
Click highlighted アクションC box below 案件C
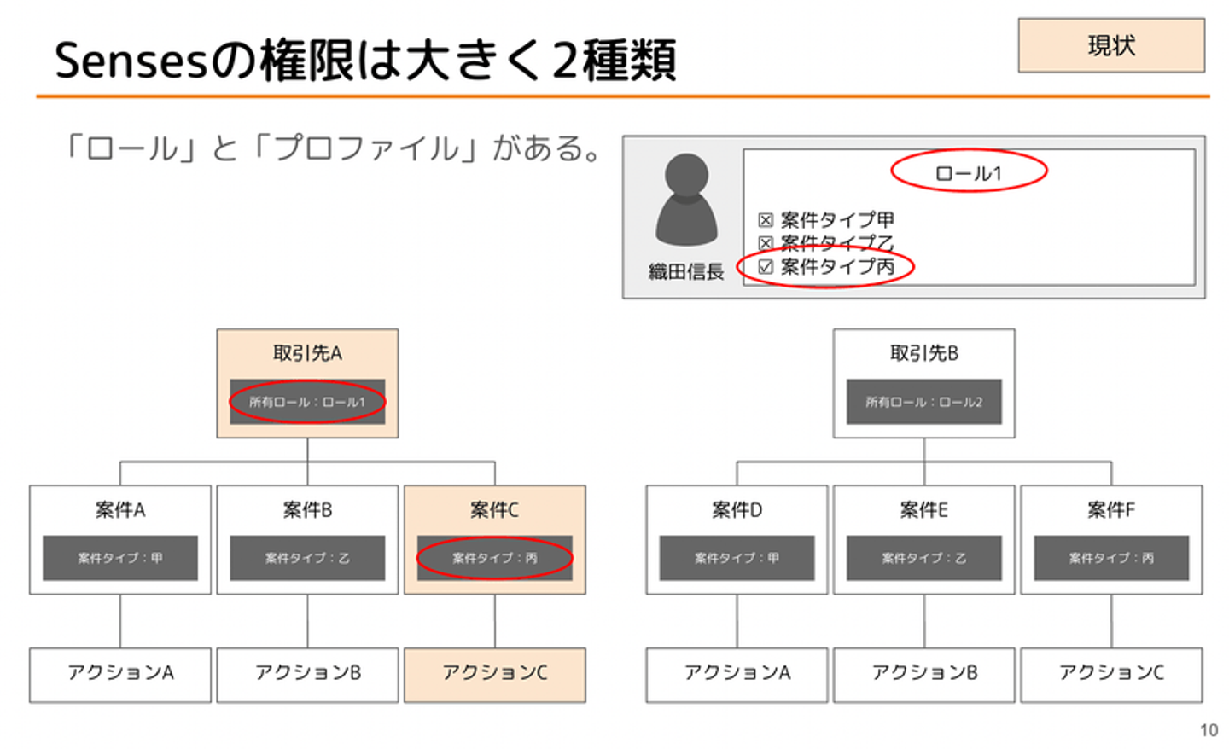(x=495, y=675)
